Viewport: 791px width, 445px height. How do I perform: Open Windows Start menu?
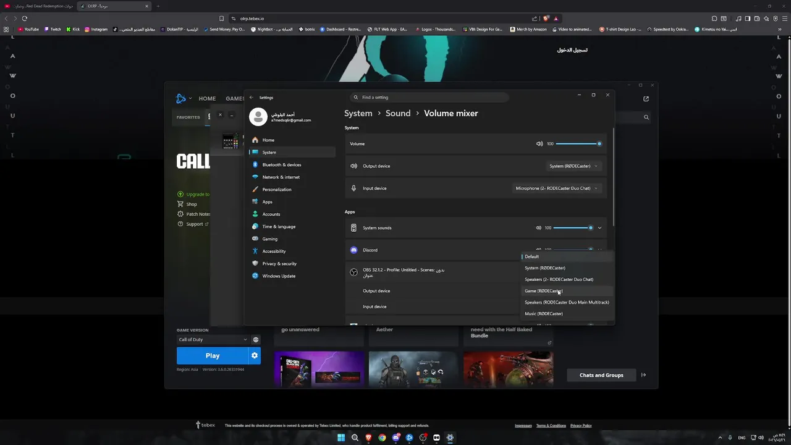(341, 438)
